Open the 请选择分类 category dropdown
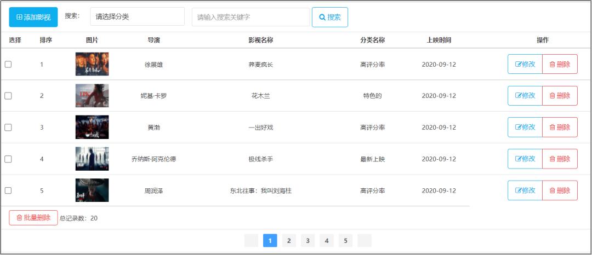 (x=137, y=17)
